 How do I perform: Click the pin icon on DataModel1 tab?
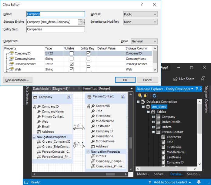tap(74, 89)
